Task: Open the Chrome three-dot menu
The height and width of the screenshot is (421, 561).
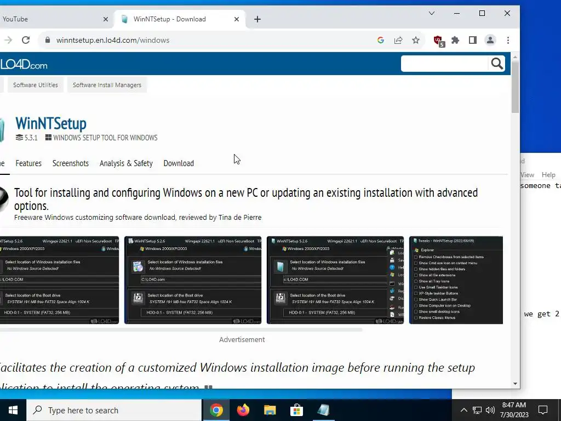Action: click(x=508, y=40)
